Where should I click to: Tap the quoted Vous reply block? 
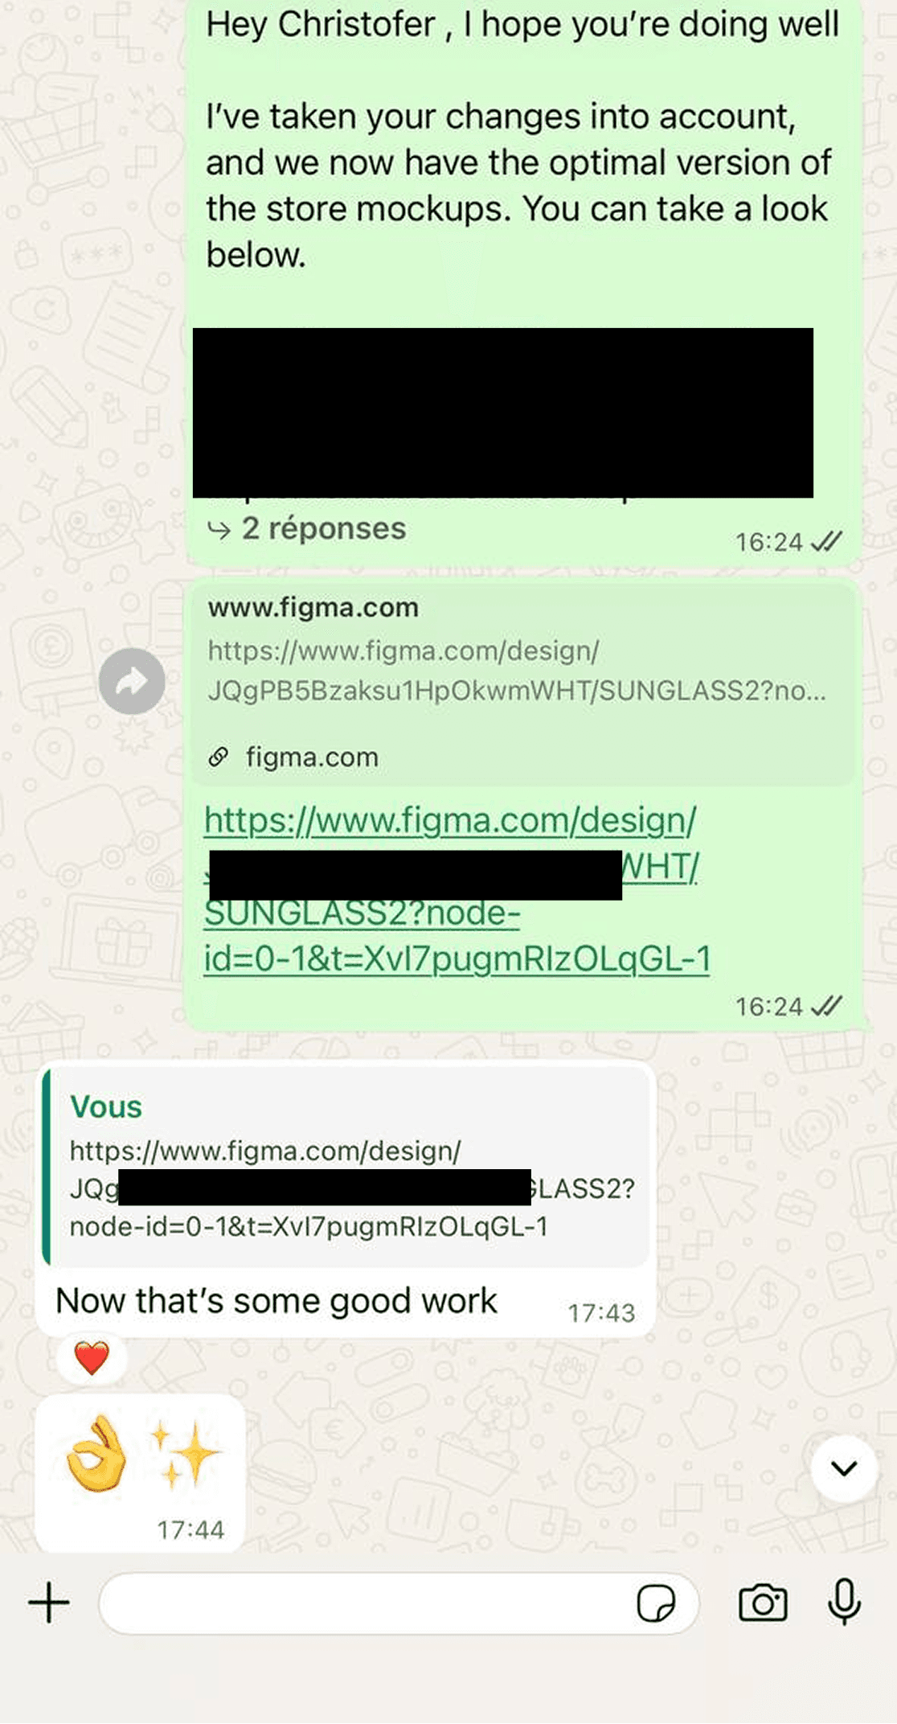(x=346, y=1166)
